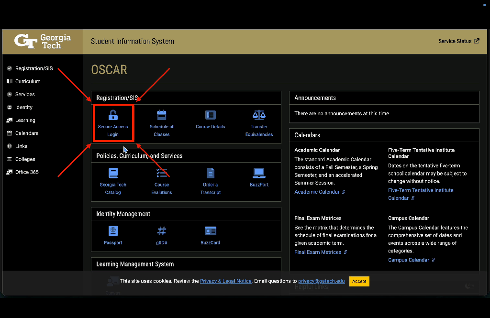Image resolution: width=490 pixels, height=318 pixels.
Task: Click the Calendars panel heading
Action: click(307, 135)
